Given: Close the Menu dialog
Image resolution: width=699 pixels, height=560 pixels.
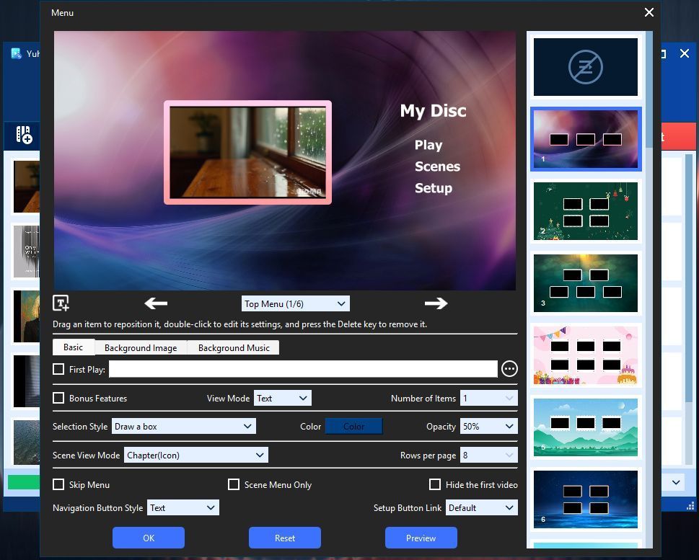Looking at the screenshot, I should coord(649,12).
